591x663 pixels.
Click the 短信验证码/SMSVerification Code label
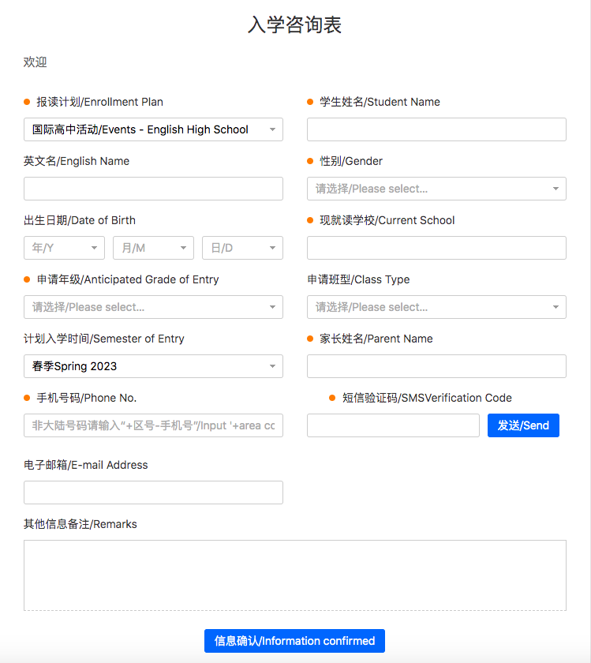[x=427, y=398]
